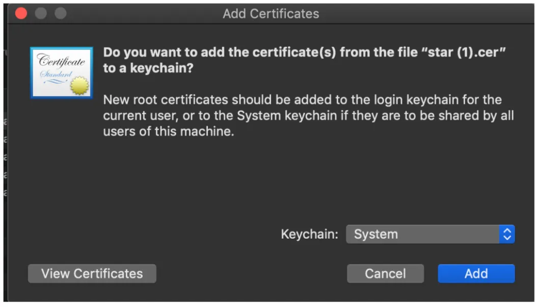Click the "Add Certificates" window title
The height and width of the screenshot is (307, 537).
[x=271, y=14]
